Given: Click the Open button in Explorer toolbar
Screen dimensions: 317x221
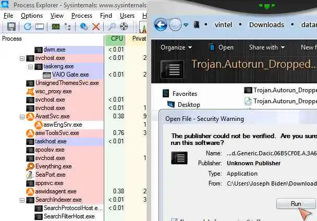Looking at the screenshot, I should tap(221, 47).
